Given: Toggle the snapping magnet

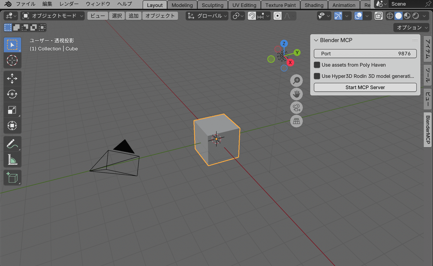Looking at the screenshot, I should point(252,15).
